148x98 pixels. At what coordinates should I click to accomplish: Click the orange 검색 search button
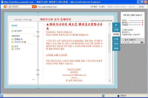click(x=34, y=6)
